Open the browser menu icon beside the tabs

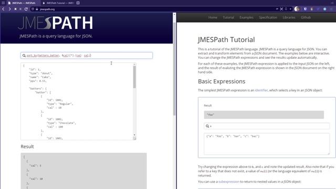coord(3,3)
